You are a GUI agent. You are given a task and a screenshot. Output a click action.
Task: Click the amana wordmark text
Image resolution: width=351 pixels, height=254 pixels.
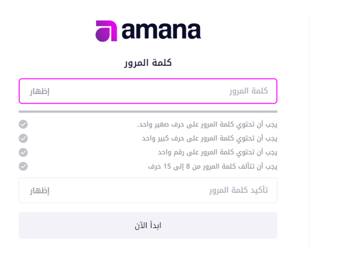pyautogui.click(x=161, y=31)
